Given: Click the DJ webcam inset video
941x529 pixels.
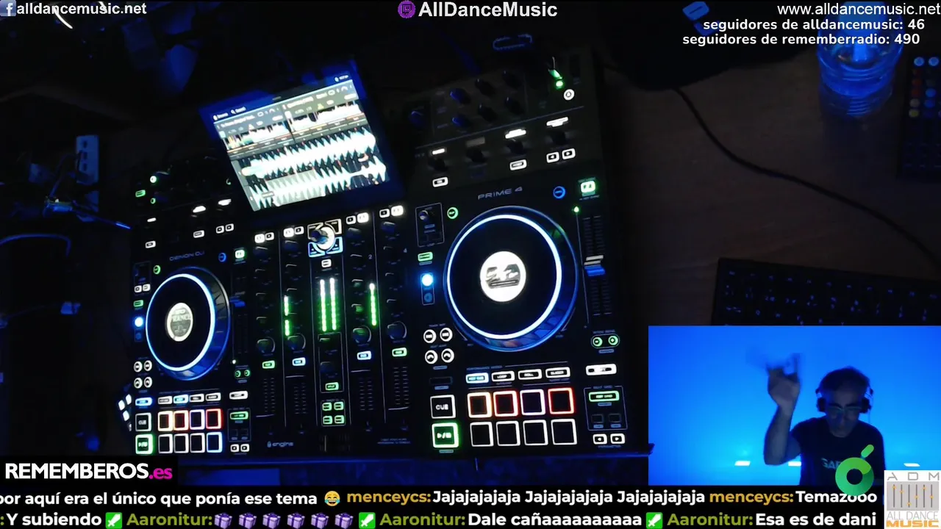Looking at the screenshot, I should (x=794, y=405).
